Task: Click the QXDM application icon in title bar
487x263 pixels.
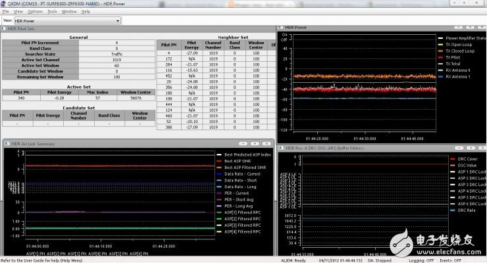Action: pos(5,4)
